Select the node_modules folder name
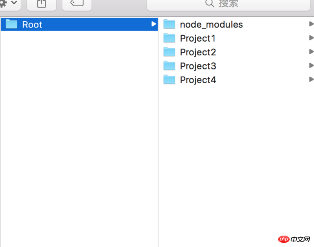The width and height of the screenshot is (314, 247). click(211, 25)
